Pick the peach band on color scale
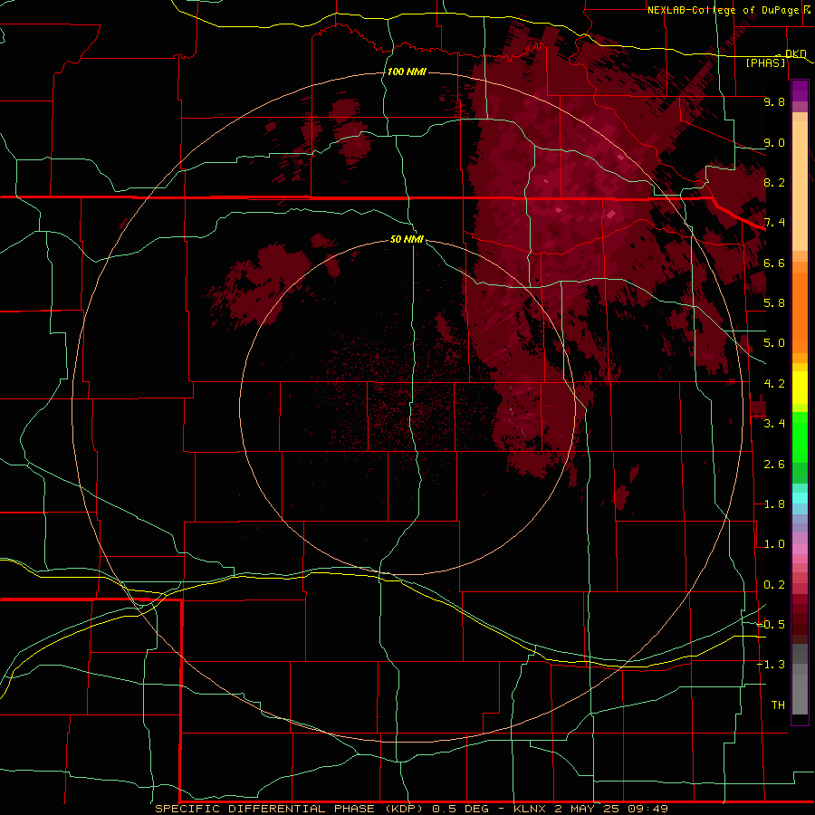815x815 pixels. tap(800, 187)
